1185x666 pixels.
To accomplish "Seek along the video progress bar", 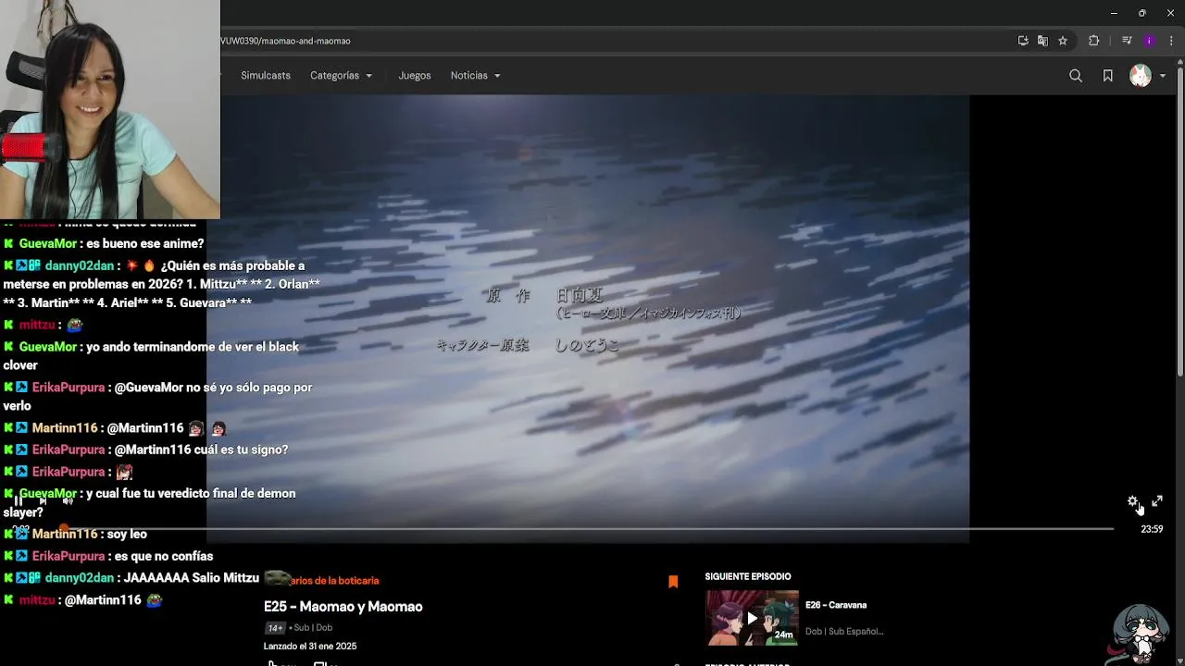I will [x=589, y=529].
